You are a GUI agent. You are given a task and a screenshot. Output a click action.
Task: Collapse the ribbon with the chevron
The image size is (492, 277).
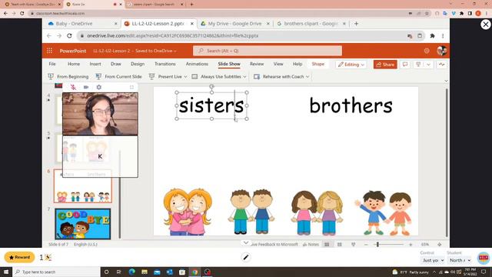[x=446, y=81]
